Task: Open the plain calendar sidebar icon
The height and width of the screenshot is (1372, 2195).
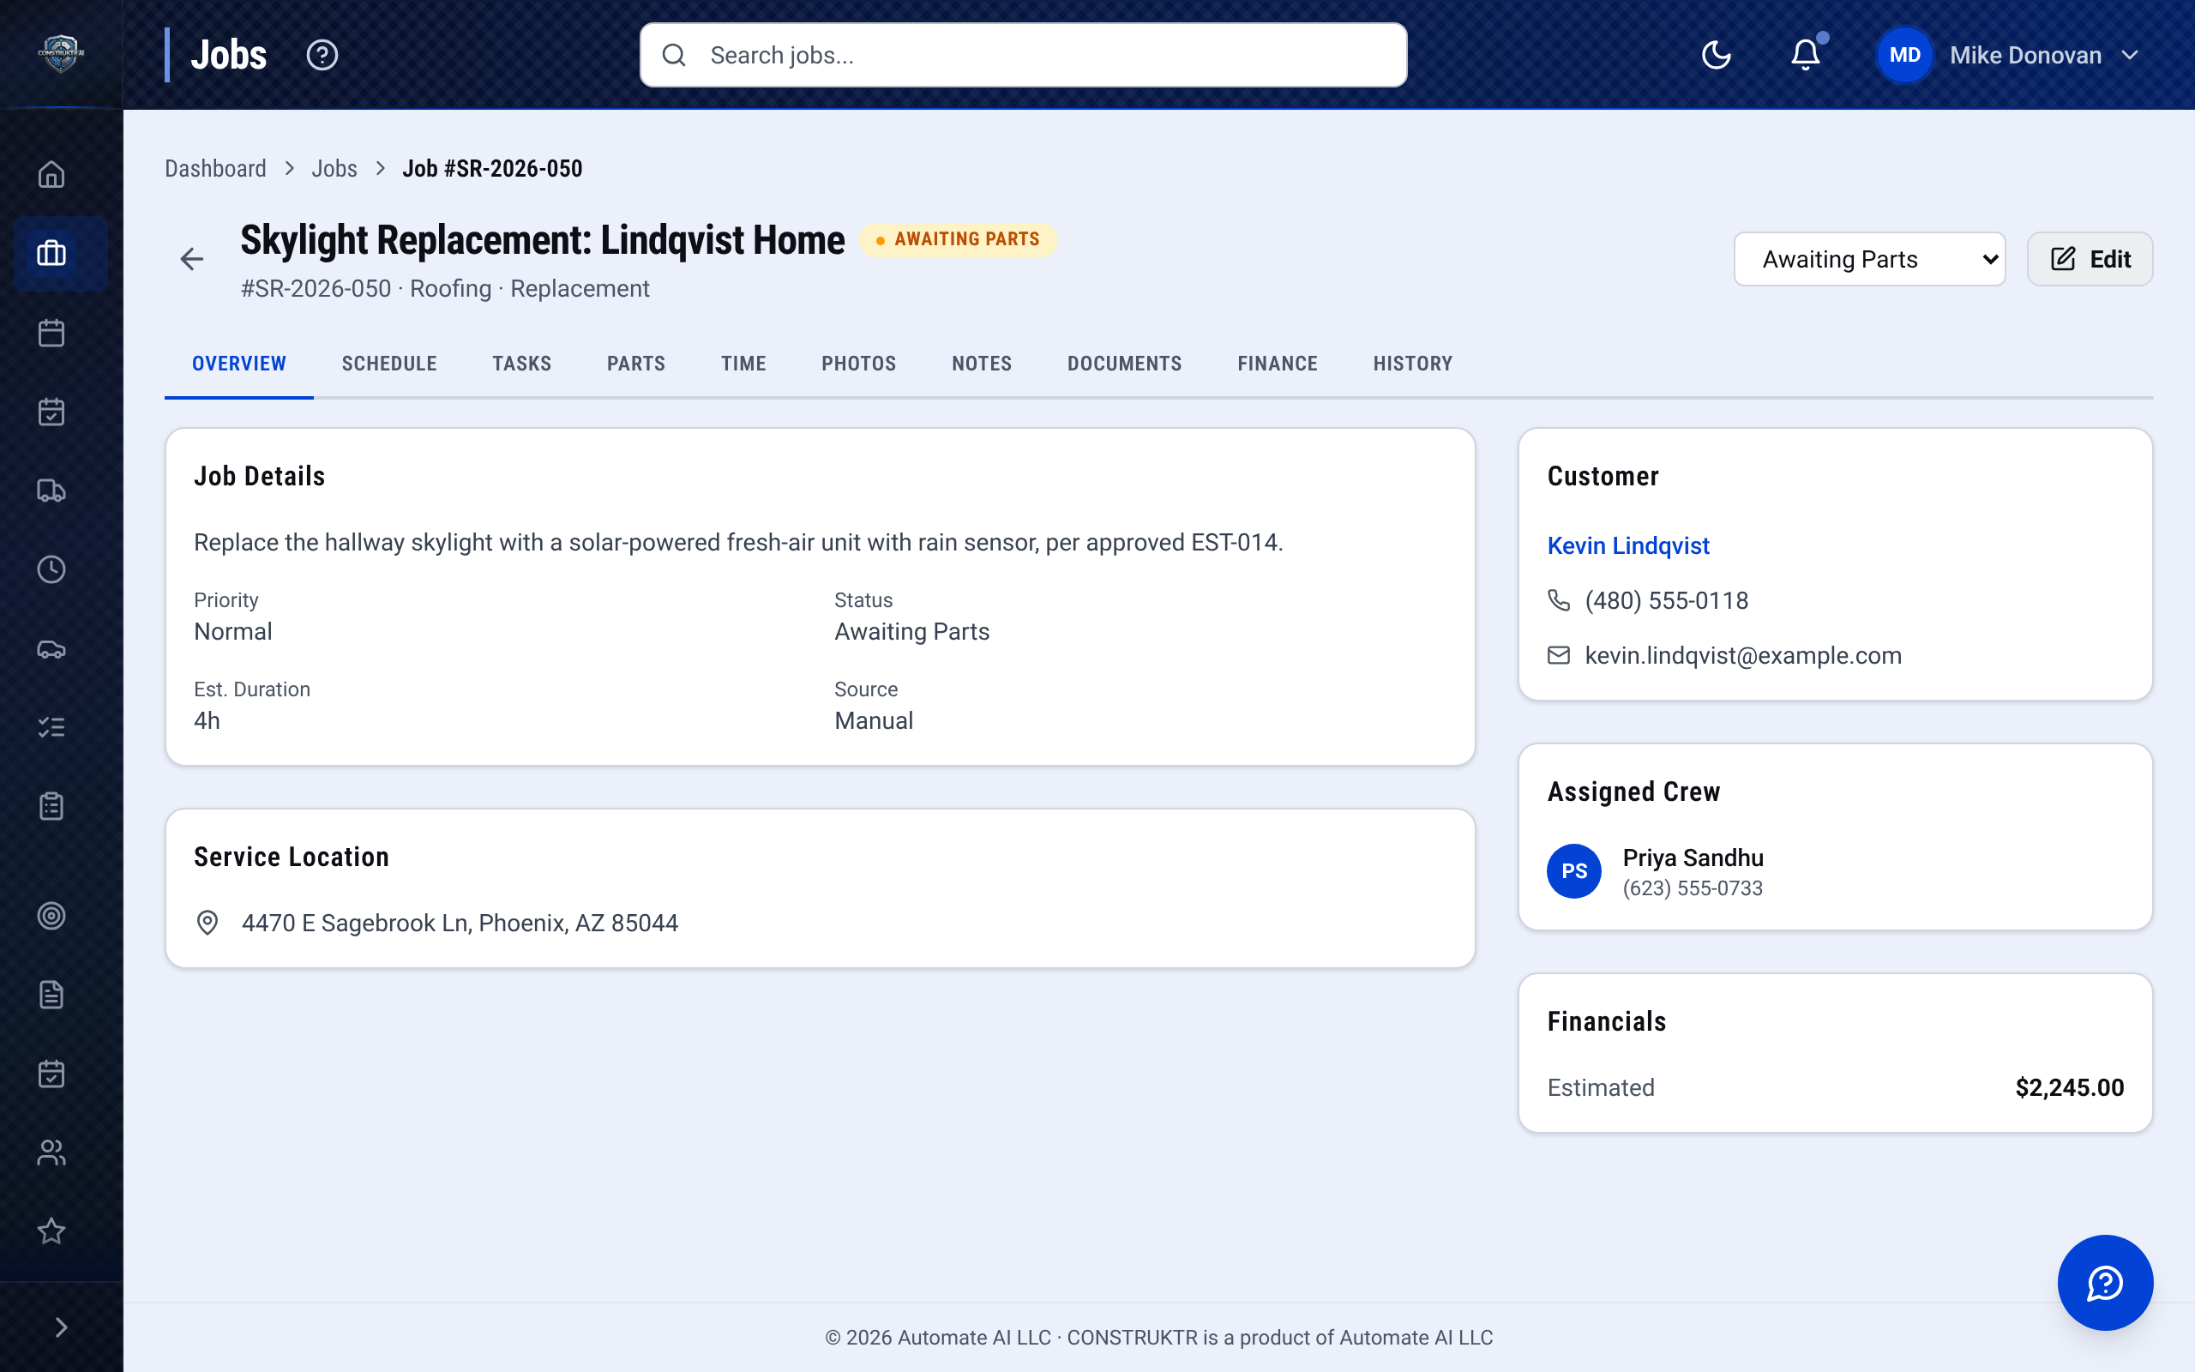Action: (51, 332)
